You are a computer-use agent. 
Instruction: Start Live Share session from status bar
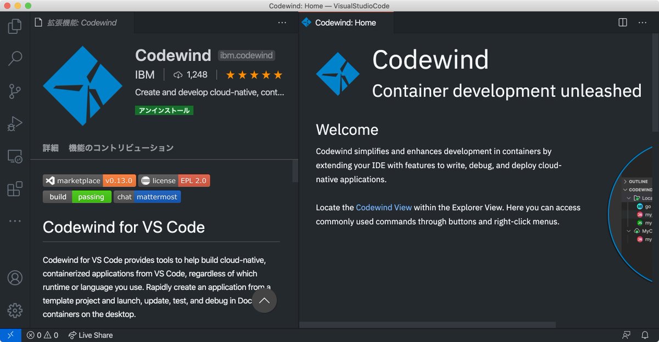pos(91,335)
